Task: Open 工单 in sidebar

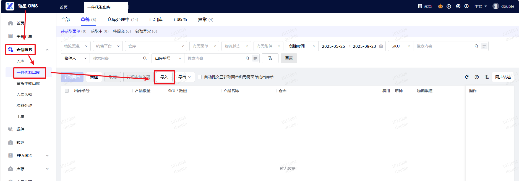Action: point(20,116)
